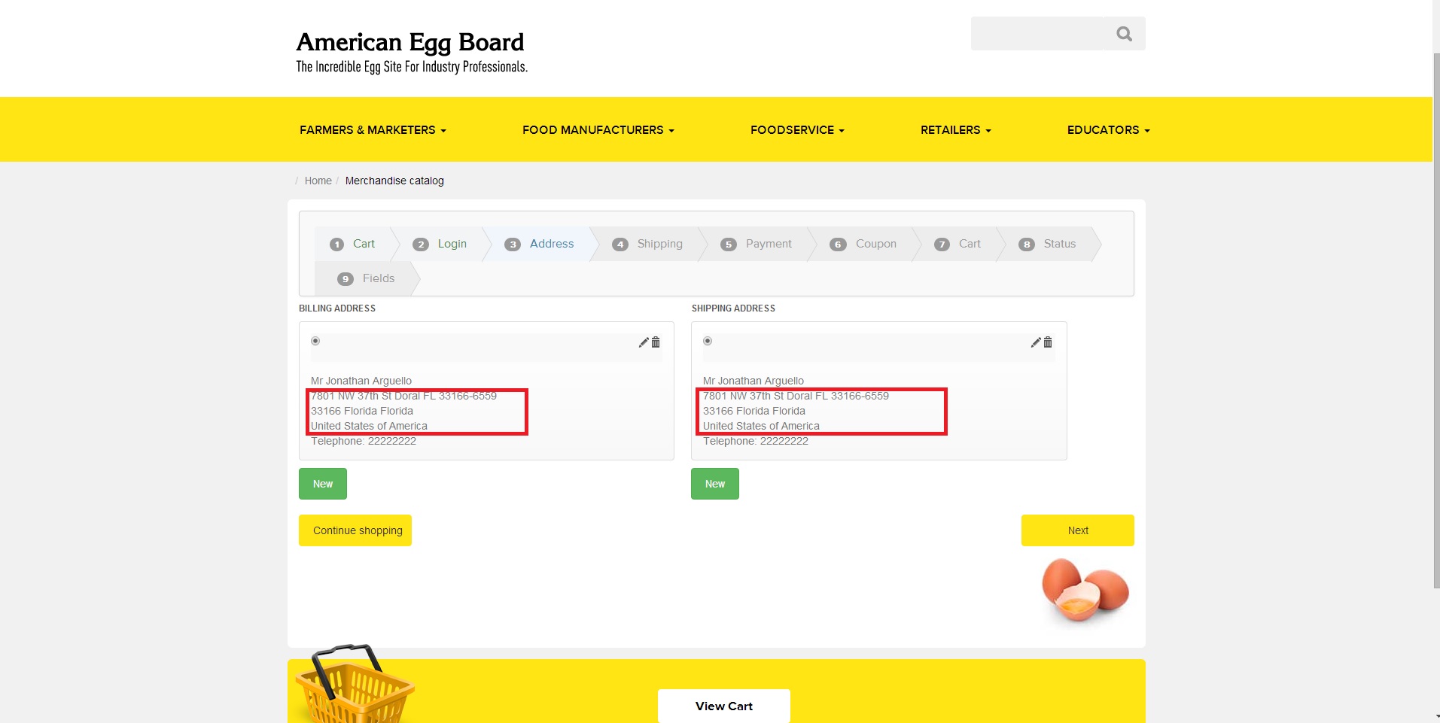This screenshot has width=1440, height=723.
Task: Select the billing address radio button
Action: [x=315, y=341]
